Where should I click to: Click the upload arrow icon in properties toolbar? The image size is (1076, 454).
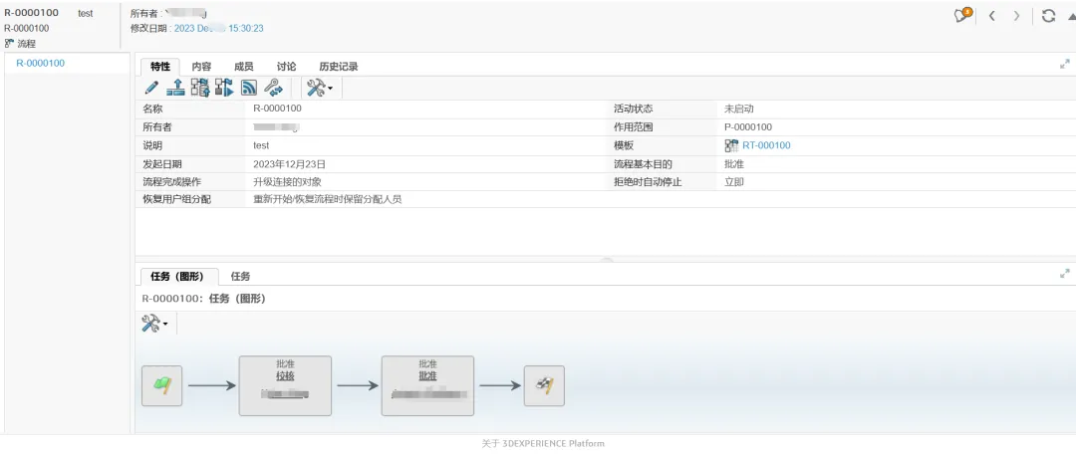175,88
